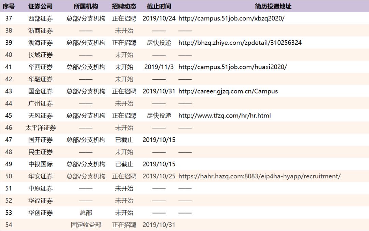Viewport: 369px width, 231px height.
Task: Select the 中银国际 company cell
Action: [40, 164]
